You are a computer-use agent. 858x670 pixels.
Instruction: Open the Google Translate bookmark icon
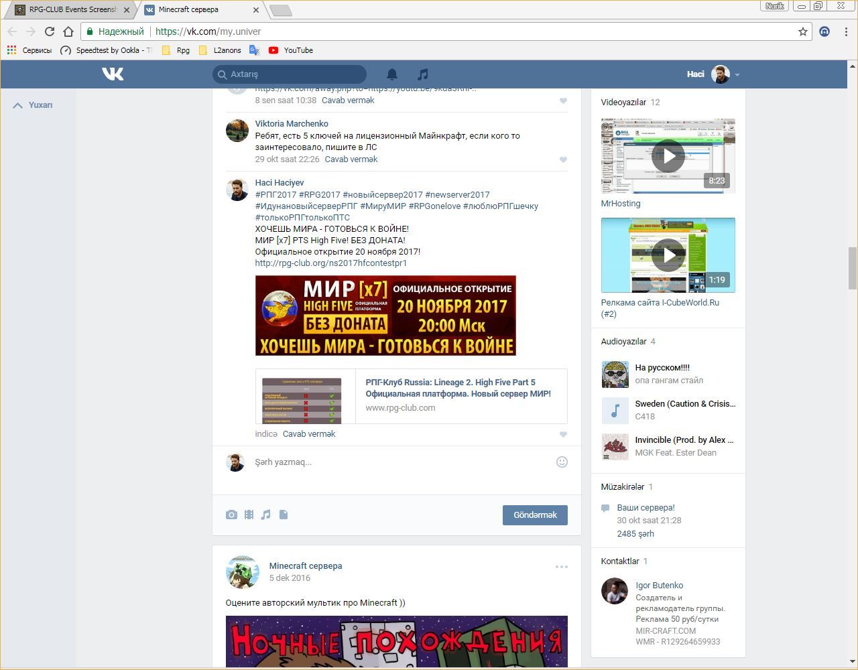coord(254,50)
